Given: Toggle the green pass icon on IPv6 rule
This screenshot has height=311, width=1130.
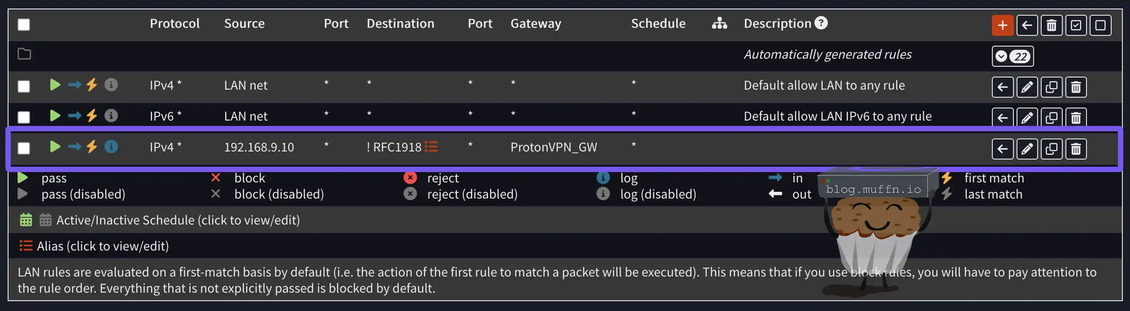Looking at the screenshot, I should pos(55,116).
